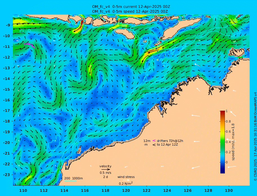Image resolution: width=257 pixels, height=196 pixels.
Task: Click the latitude axis label -23
Action: [7, 175]
